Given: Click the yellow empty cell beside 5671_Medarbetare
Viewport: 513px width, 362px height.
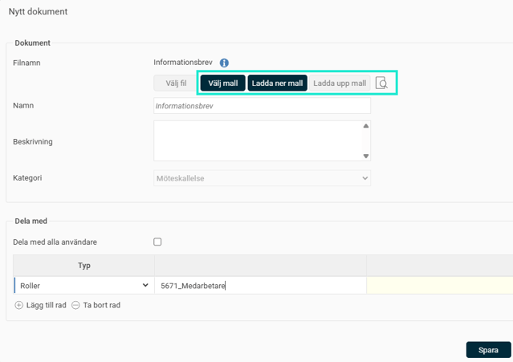Looking at the screenshot, I should 439,285.
